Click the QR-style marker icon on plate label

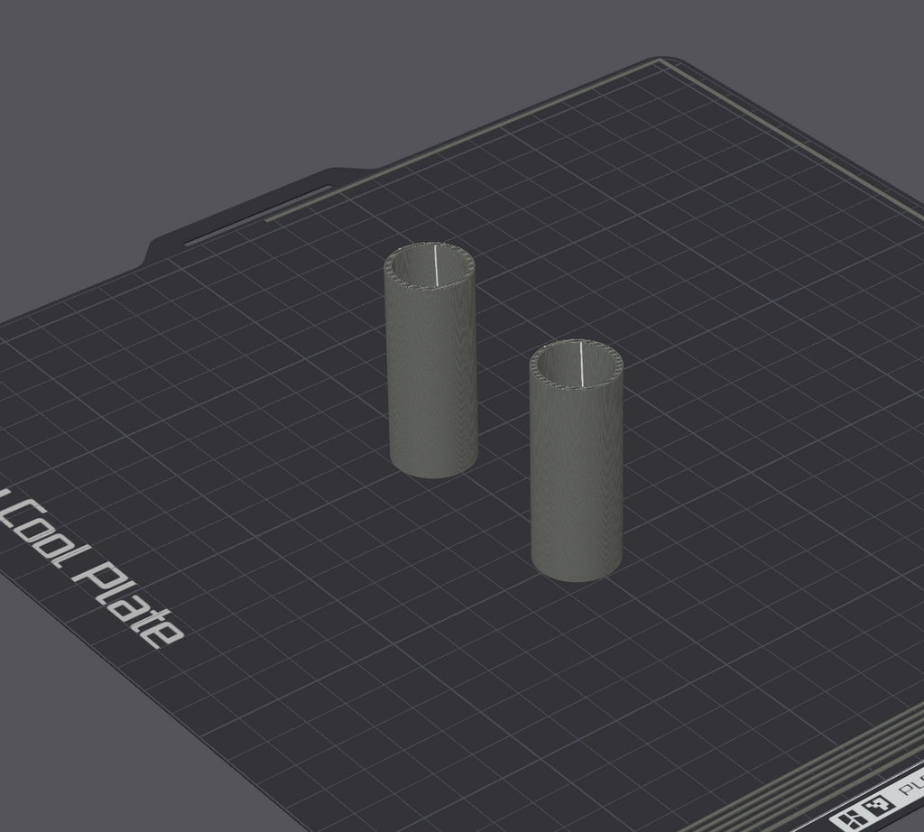coord(877,804)
